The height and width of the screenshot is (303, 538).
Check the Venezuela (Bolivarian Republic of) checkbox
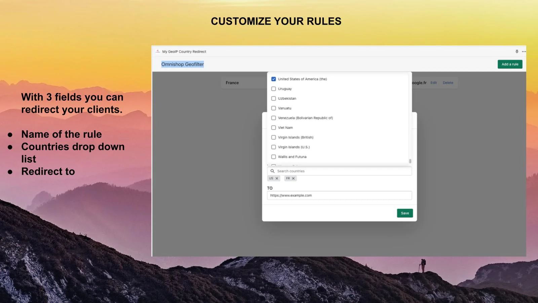click(x=273, y=118)
